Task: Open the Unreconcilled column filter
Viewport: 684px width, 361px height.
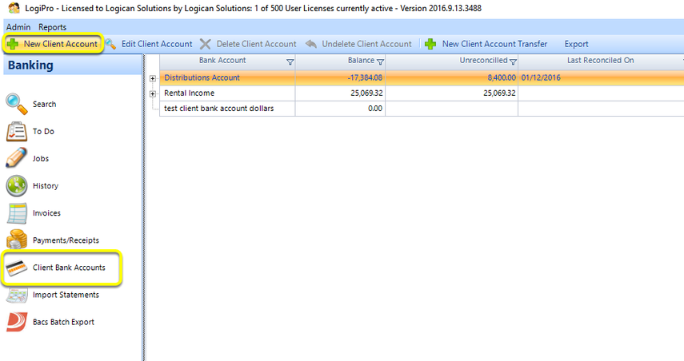Action: tap(513, 62)
